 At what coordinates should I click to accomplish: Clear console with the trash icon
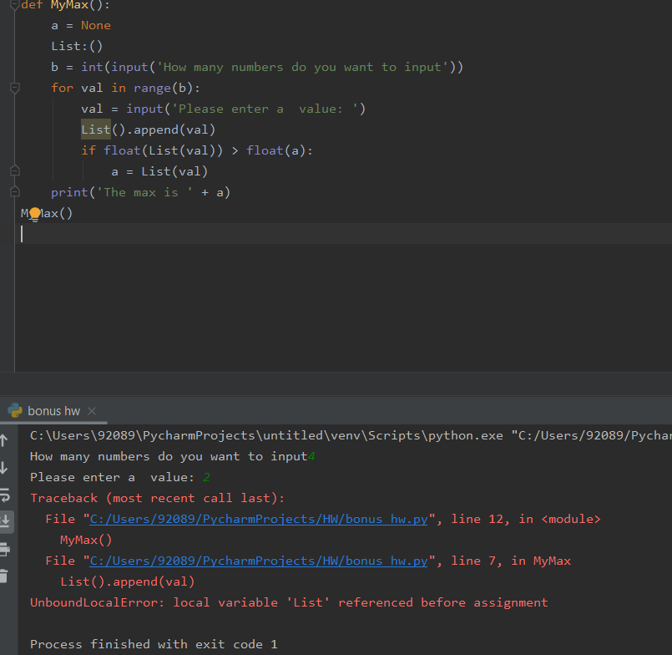coord(4,576)
